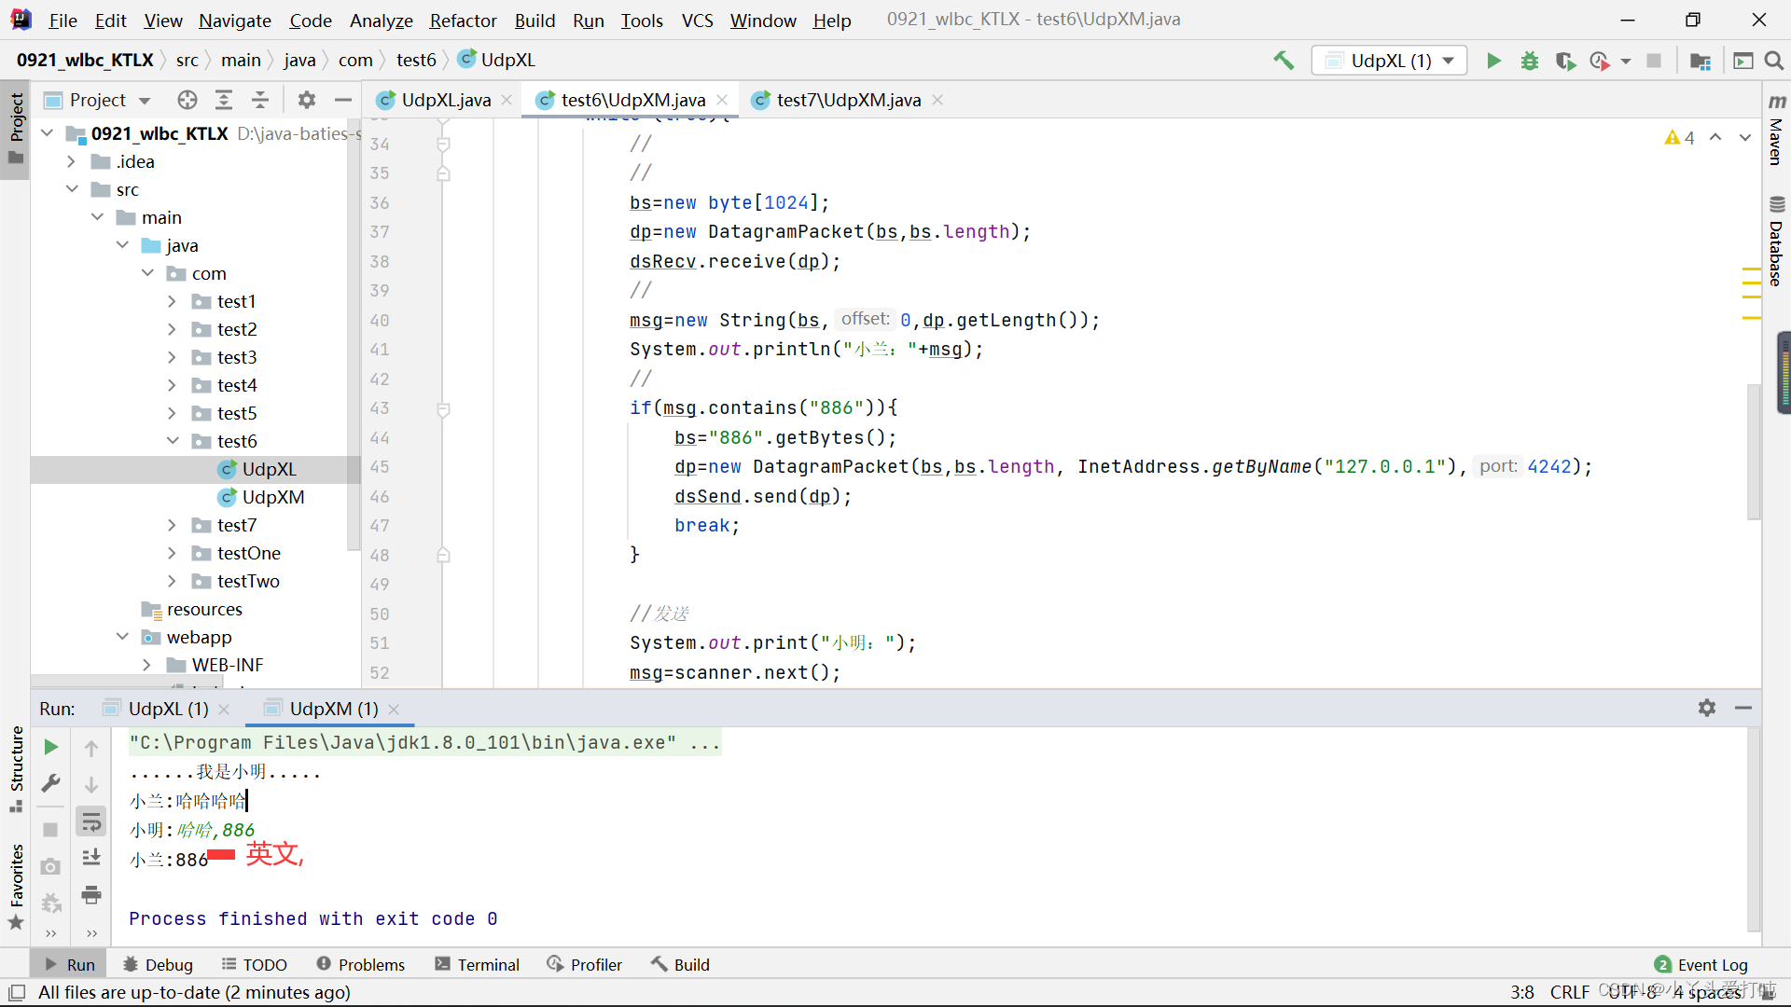The height and width of the screenshot is (1007, 1791).
Task: Click wrench icon in Run panel
Action: 51,783
